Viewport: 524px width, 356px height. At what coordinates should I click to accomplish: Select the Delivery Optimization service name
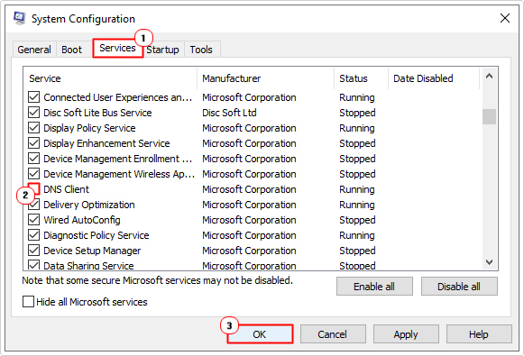(x=89, y=205)
